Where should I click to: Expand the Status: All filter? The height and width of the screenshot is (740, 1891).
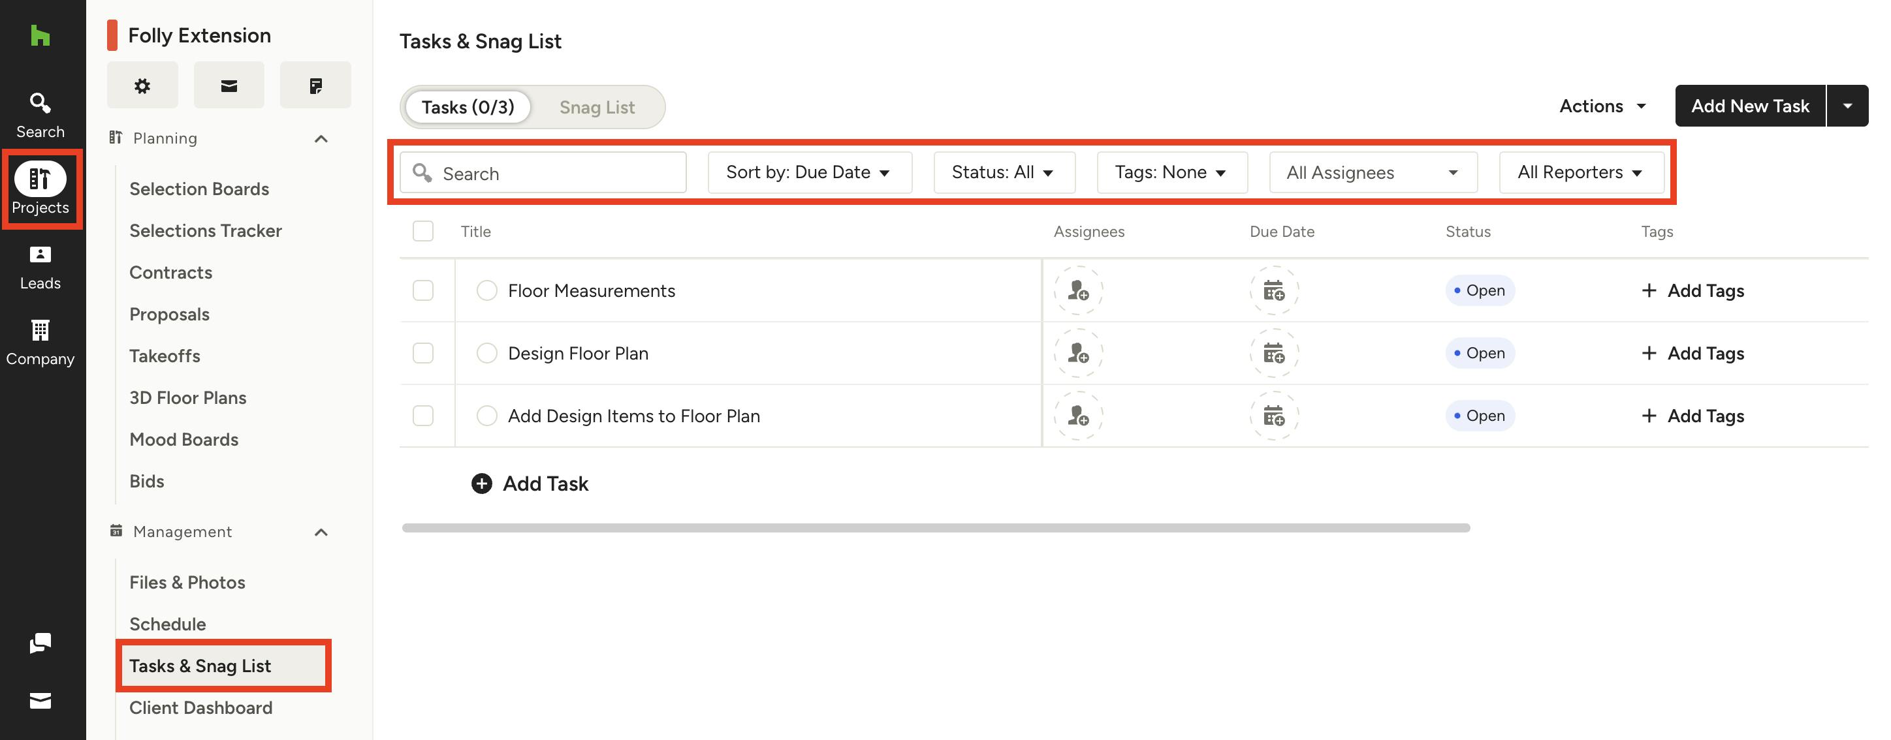coord(1004,172)
